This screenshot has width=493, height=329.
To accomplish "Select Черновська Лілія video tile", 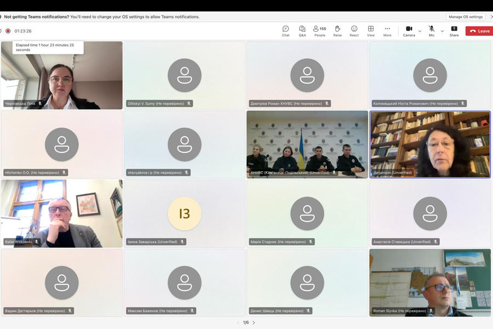I will click(61, 75).
